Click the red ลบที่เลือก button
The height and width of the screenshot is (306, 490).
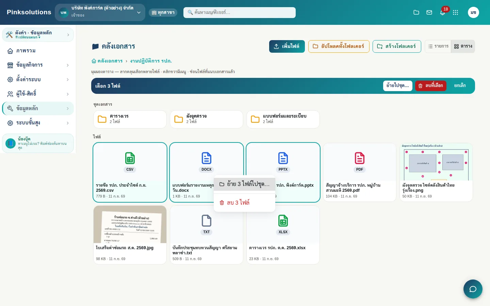pyautogui.click(x=430, y=86)
